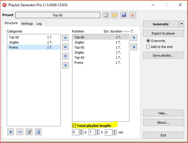Add selected category to rotation with right arrow
Image resolution: width=188 pixels, height=143 pixels.
[66, 38]
